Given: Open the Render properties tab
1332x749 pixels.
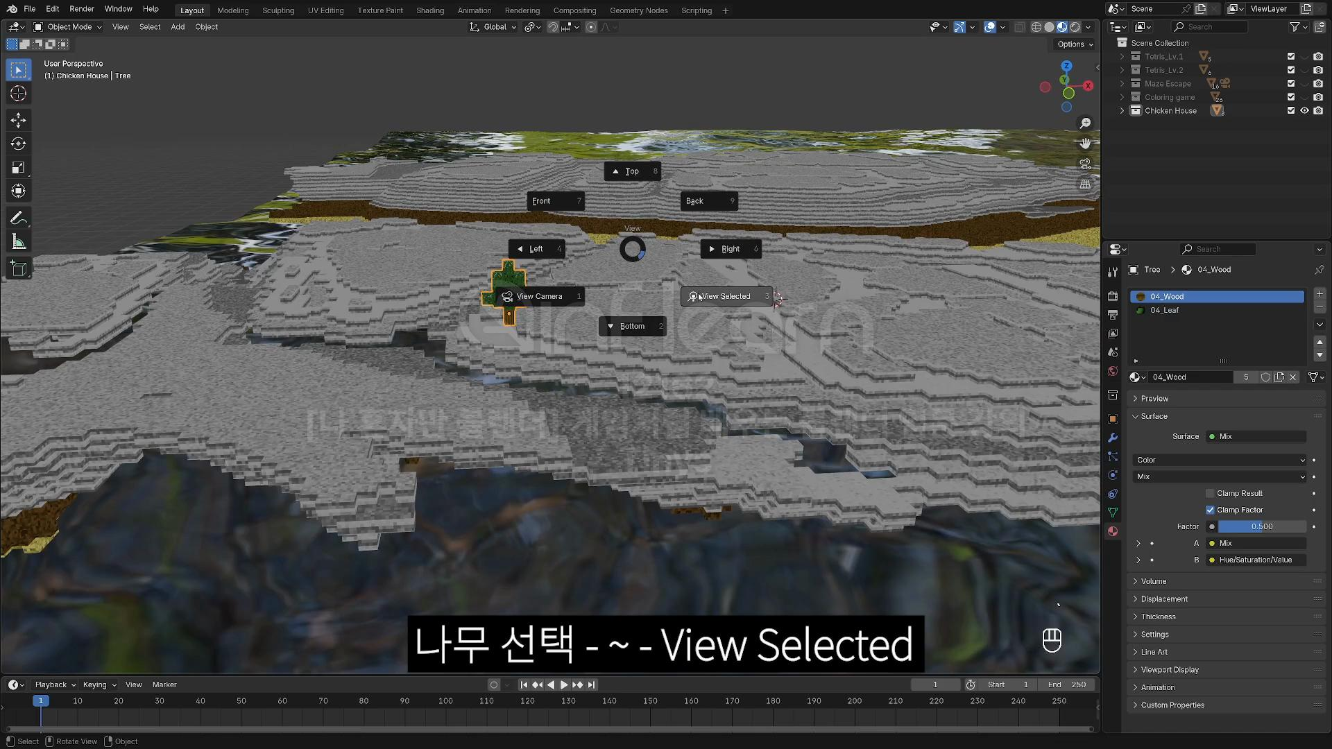Looking at the screenshot, I should (x=1113, y=296).
